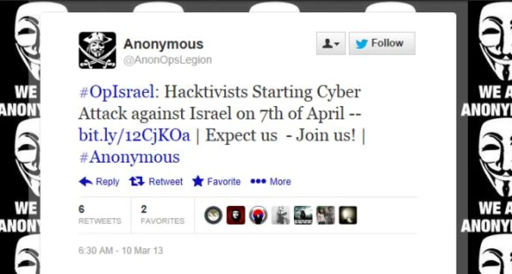Click the Reply arrow icon
This screenshot has height=274, width=512.
86,182
